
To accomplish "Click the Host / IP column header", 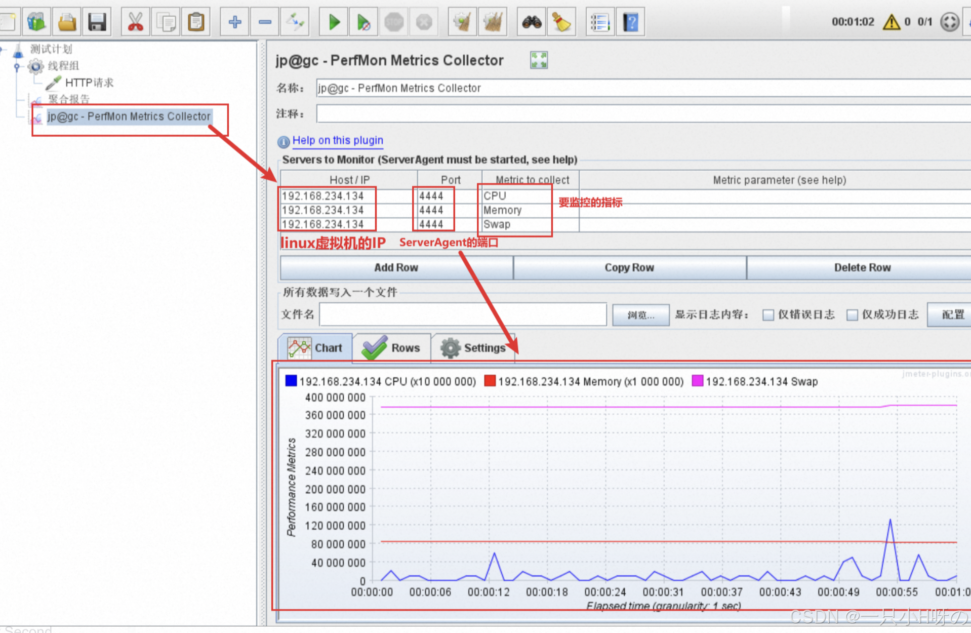I will 349,180.
